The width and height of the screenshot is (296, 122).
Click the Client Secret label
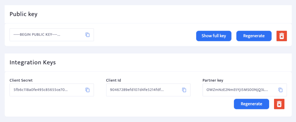21,80
